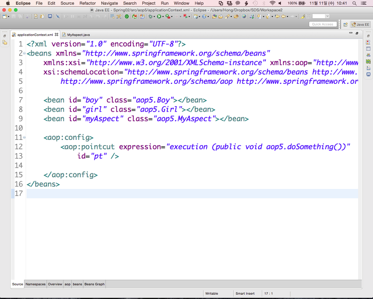Click the Wi-Fi status menu bar icon
The height and width of the screenshot is (299, 373).
click(x=272, y=3)
